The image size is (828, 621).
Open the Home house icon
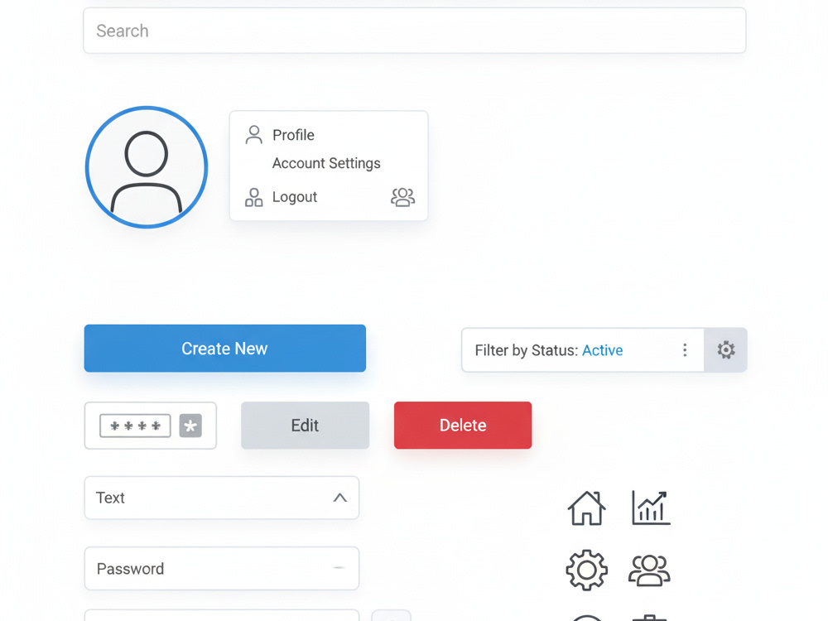click(x=586, y=508)
